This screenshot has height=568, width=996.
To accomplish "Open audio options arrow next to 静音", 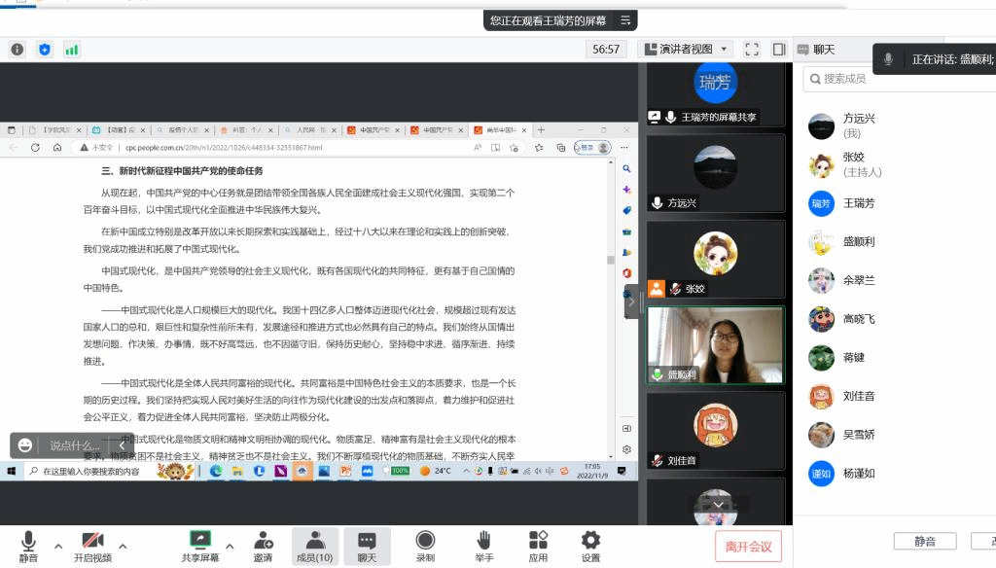I will point(58,546).
